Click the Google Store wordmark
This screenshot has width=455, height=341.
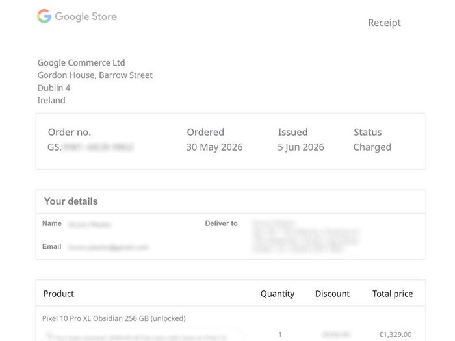coord(86,16)
